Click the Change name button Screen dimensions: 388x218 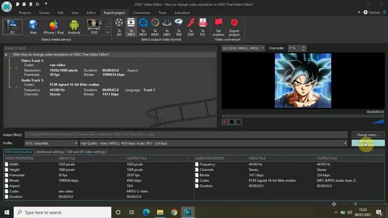click(368, 135)
